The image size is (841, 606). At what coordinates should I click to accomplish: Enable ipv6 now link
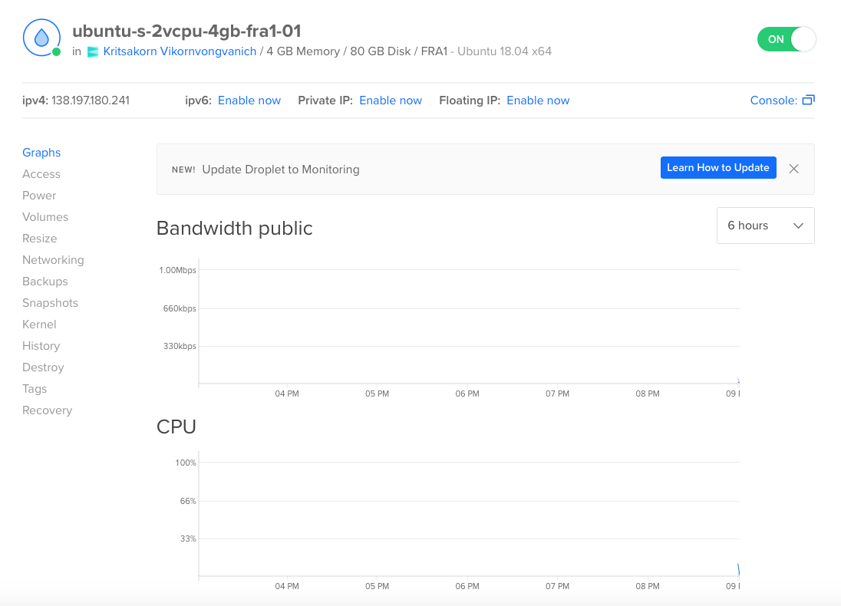(249, 100)
